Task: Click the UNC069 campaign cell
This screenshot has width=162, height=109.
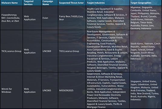Action: (x=50, y=51)
